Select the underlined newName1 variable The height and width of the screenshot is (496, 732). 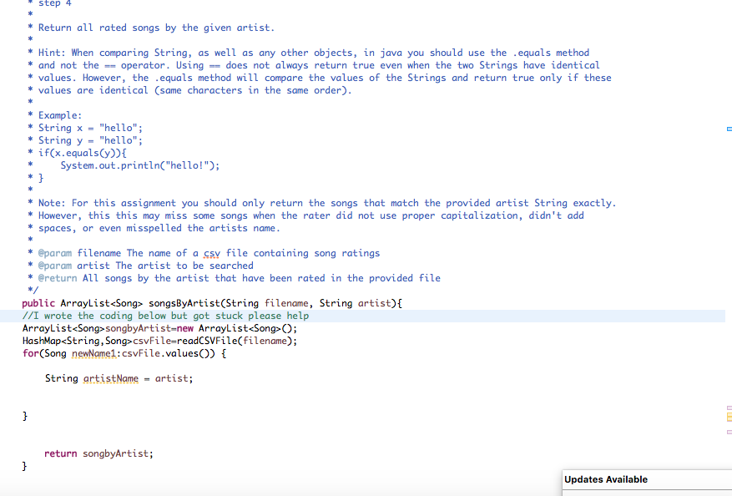click(92, 353)
